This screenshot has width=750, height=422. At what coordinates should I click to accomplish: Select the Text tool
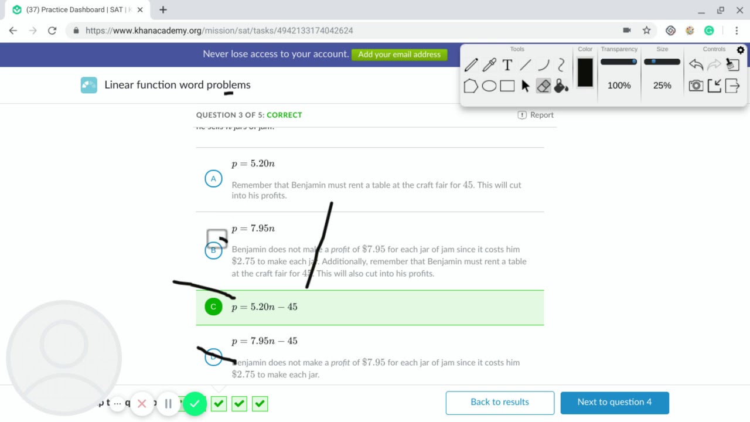(507, 64)
